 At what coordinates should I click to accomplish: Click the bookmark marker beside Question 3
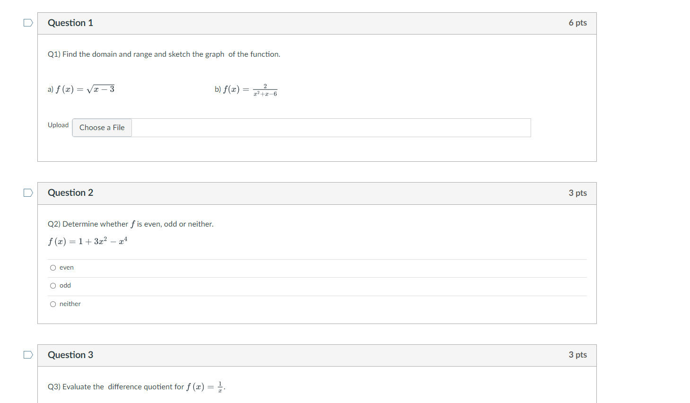coord(28,354)
